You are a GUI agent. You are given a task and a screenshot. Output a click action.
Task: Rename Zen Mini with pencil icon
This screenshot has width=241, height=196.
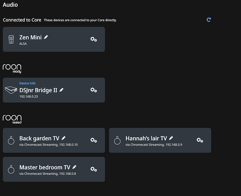[x=46, y=37]
